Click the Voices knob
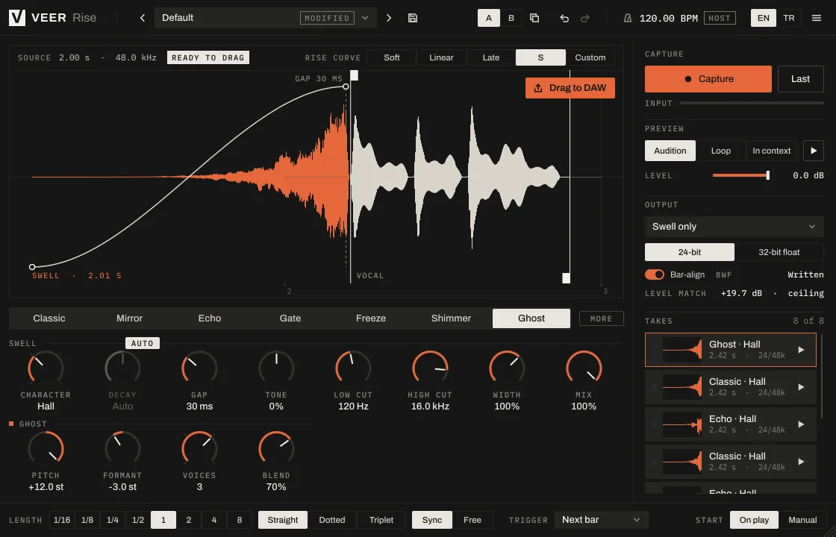Image resolution: width=836 pixels, height=537 pixels. pos(199,448)
